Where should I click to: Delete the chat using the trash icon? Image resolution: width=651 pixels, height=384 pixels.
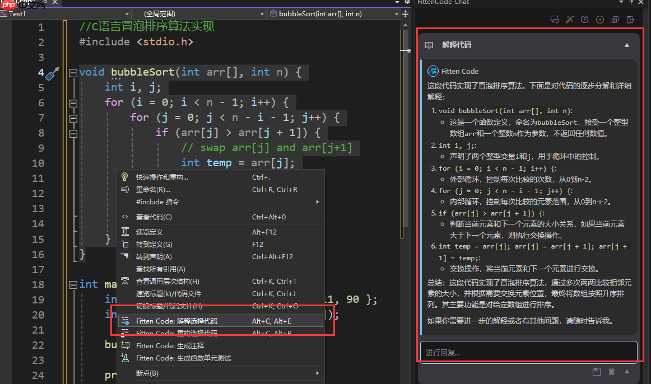(x=611, y=371)
